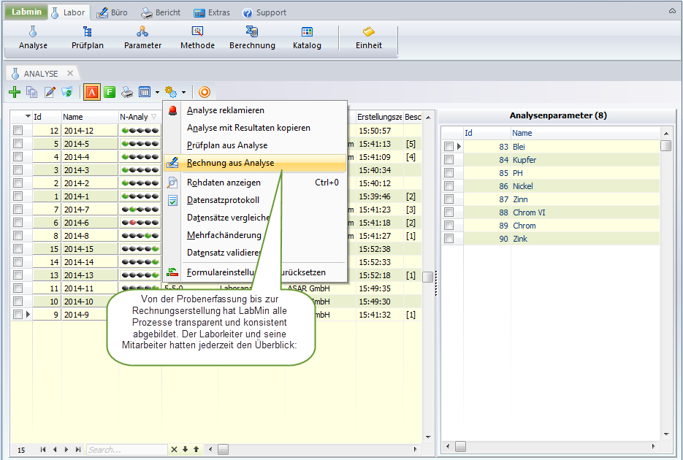Tick the checkbox beside parameter Zink
The height and width of the screenshot is (460, 683).
[x=449, y=239]
